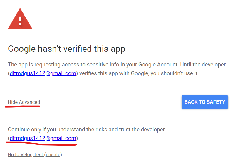Open developer email link under Continue text
This screenshot has height=160, width=233.
coord(43,138)
